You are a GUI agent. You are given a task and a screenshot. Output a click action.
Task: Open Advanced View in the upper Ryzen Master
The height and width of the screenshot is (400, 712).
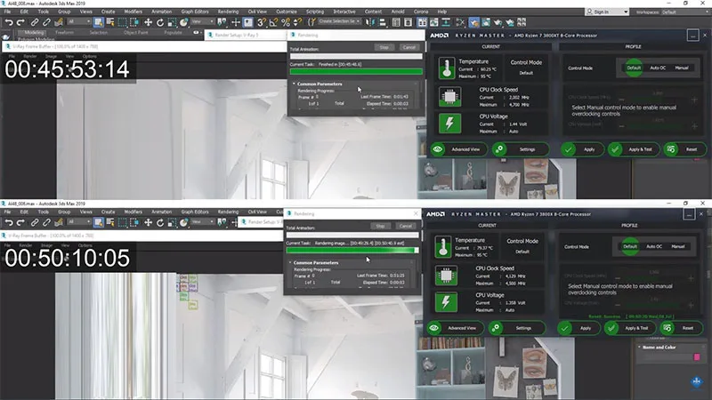tap(458, 149)
